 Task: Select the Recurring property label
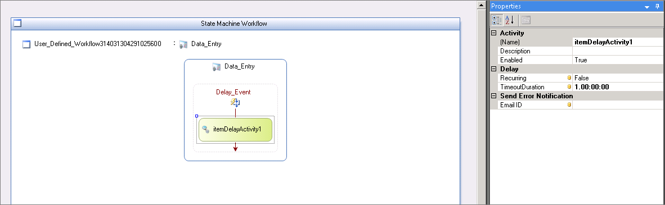point(513,78)
